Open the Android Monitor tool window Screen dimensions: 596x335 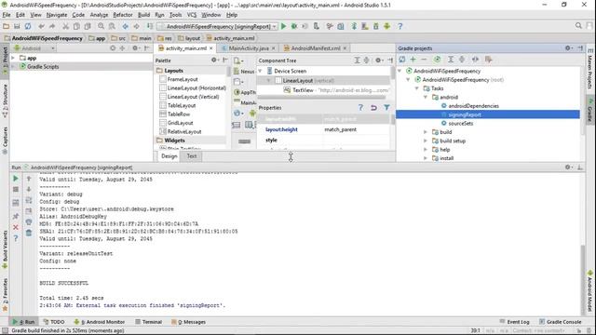pos(99,322)
